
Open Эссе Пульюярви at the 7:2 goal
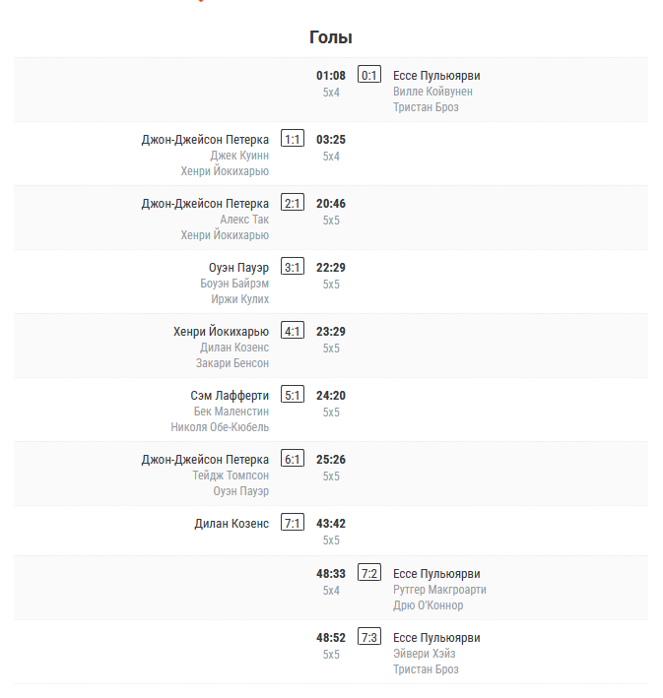click(436, 574)
